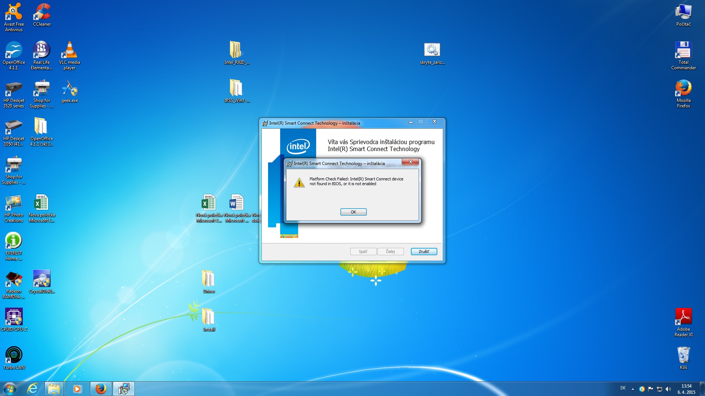This screenshot has height=396, width=705.
Task: Open the Total Commander desktop icon
Action: pyautogui.click(x=683, y=51)
